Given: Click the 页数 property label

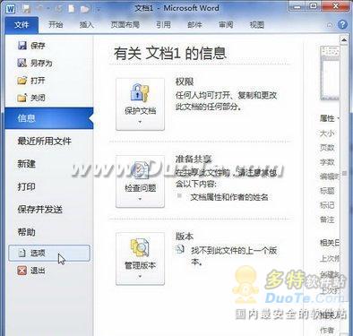Looking at the screenshot, I should click(x=327, y=148).
